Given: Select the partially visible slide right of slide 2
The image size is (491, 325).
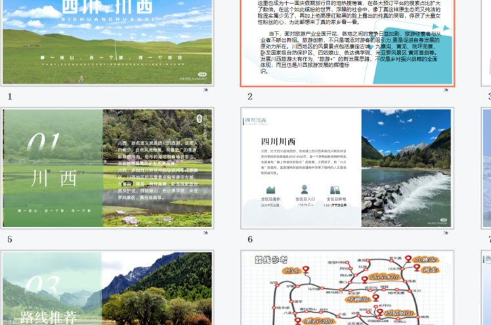Looking at the screenshot, I should point(487,43).
